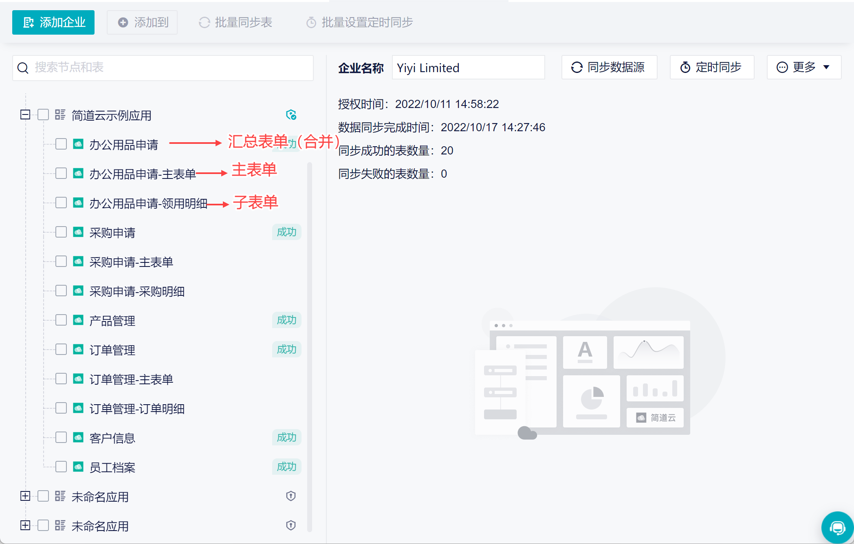Expand the first 未命名应用 node
Screen dimensions: 854x544
click(25, 496)
